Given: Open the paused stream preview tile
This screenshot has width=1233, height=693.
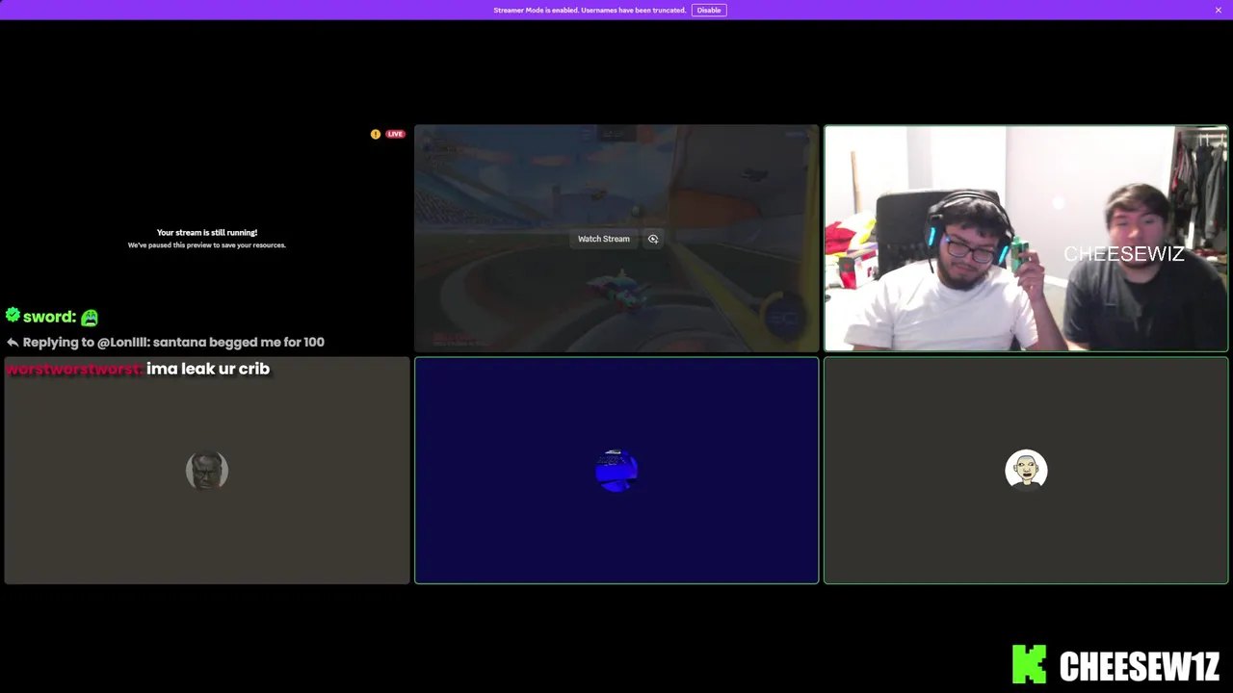Looking at the screenshot, I should click(207, 238).
